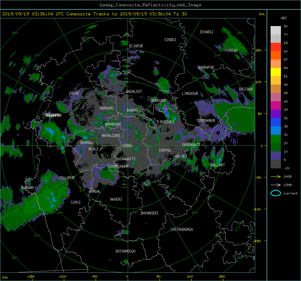301x281 pixels.
Task: Click the NARAGUND city label
Action: click(x=113, y=124)
